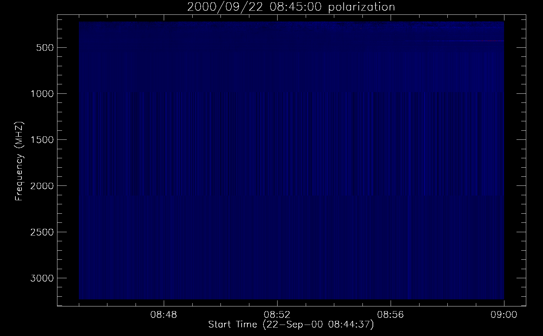Click the 08:48 time axis label

164,315
